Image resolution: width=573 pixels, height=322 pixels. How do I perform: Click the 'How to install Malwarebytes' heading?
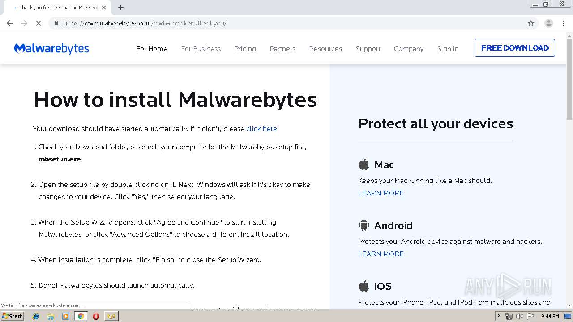pyautogui.click(x=175, y=99)
